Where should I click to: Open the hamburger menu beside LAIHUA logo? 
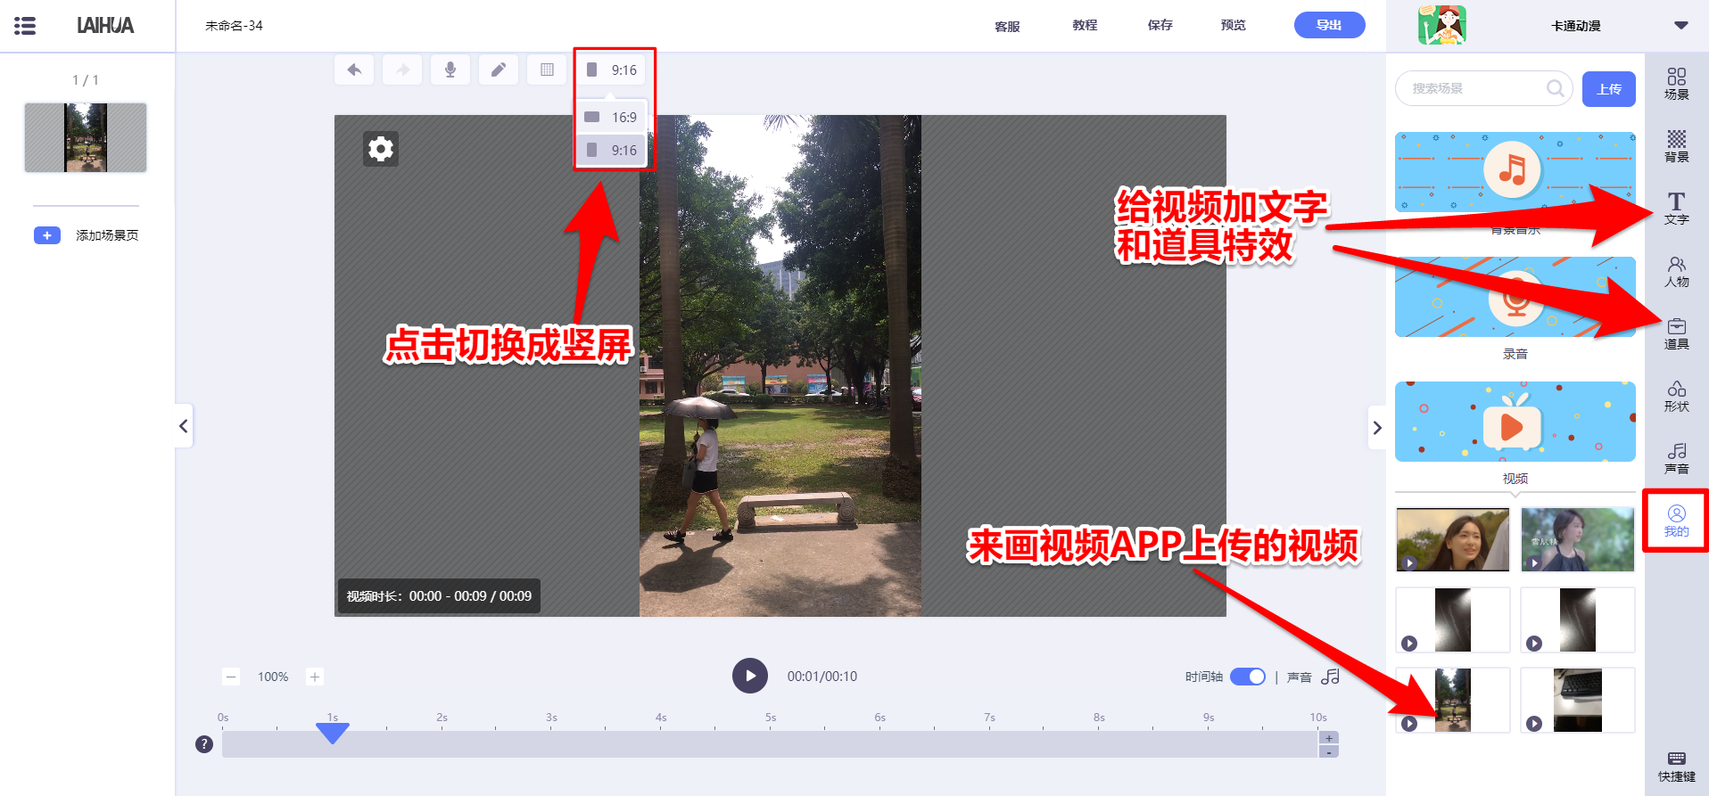coord(25,26)
